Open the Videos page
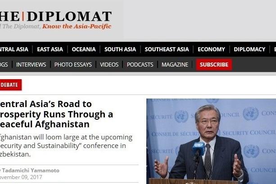Viewport: 276px width, 184px height. point(109,65)
